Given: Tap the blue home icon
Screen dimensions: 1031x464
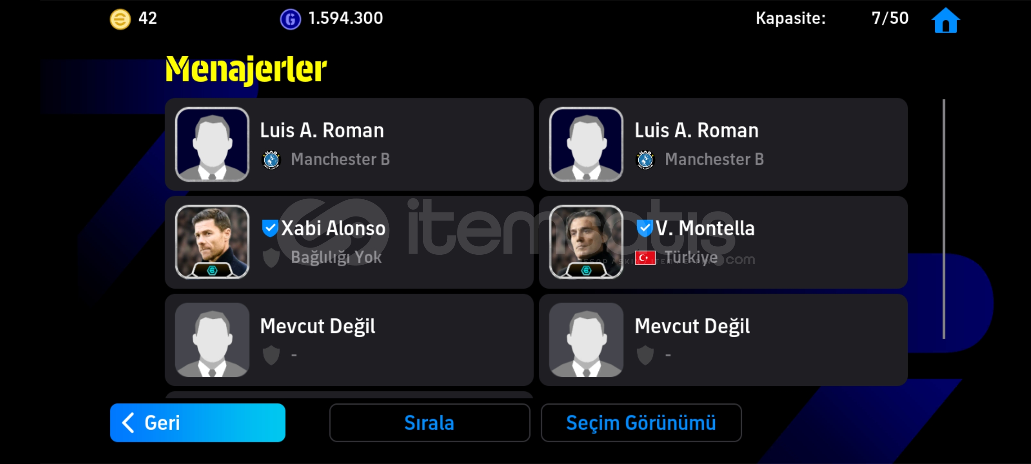Looking at the screenshot, I should (946, 20).
